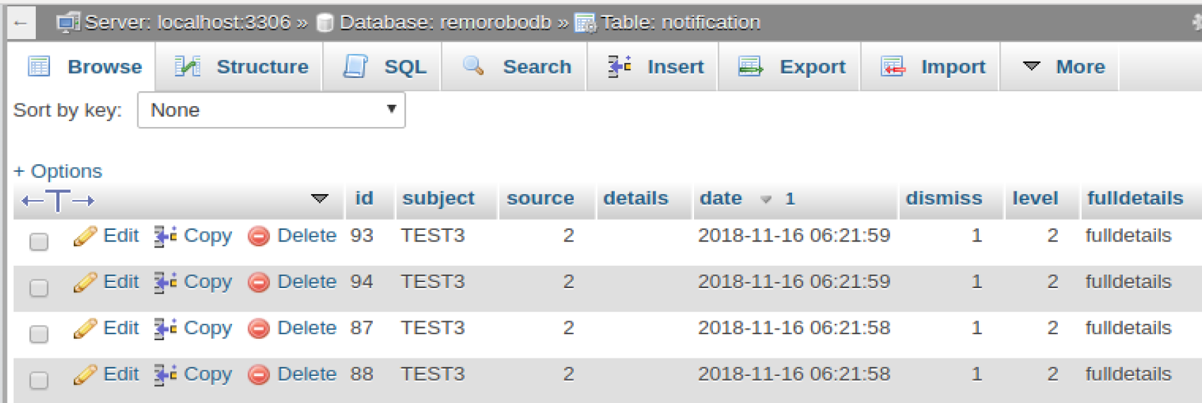
Task: Switch to the Structure tab
Action: tap(241, 67)
